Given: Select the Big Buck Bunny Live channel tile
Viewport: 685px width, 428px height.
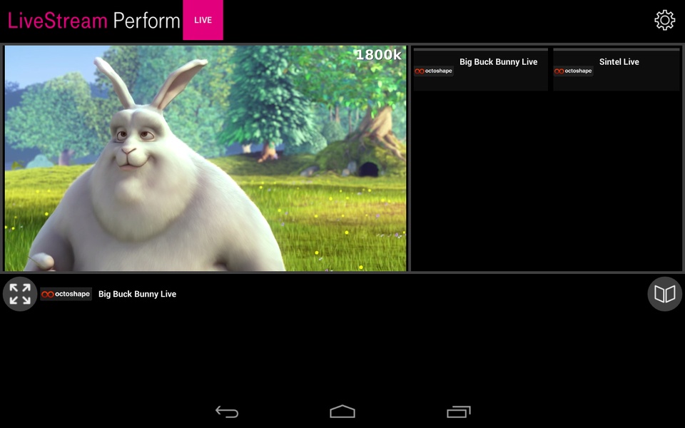Looking at the screenshot, I should pyautogui.click(x=480, y=69).
